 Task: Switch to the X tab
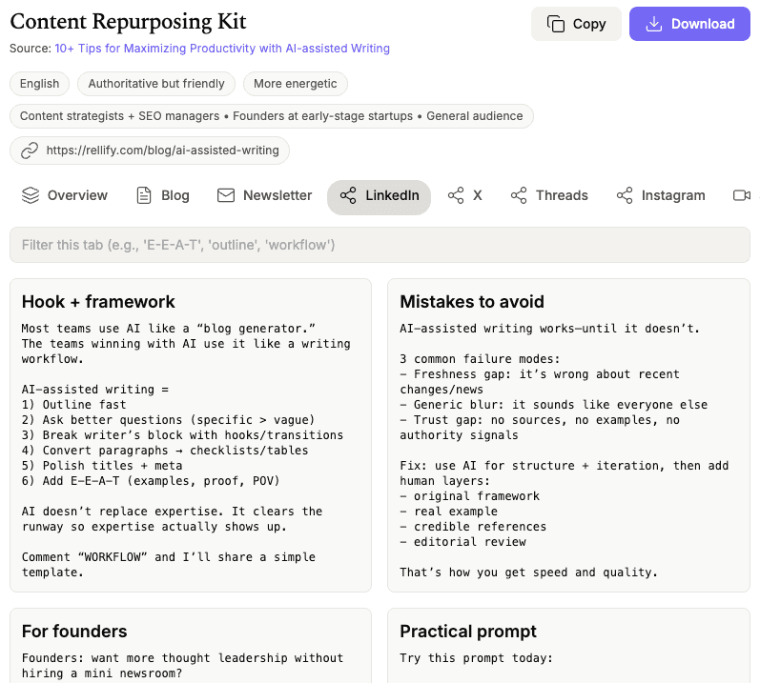coord(464,195)
